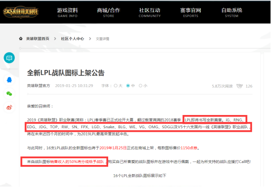The image size is (271, 187).
Task: Click the author 英雄联盟官方
Action: tap(38, 86)
